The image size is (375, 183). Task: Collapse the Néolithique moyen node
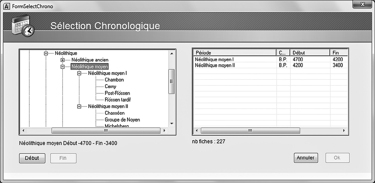tap(62, 67)
